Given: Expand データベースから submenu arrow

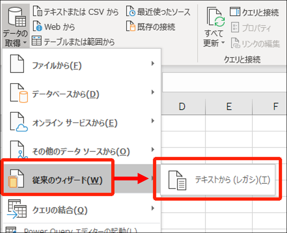Looking at the screenshot, I should coord(153,92).
